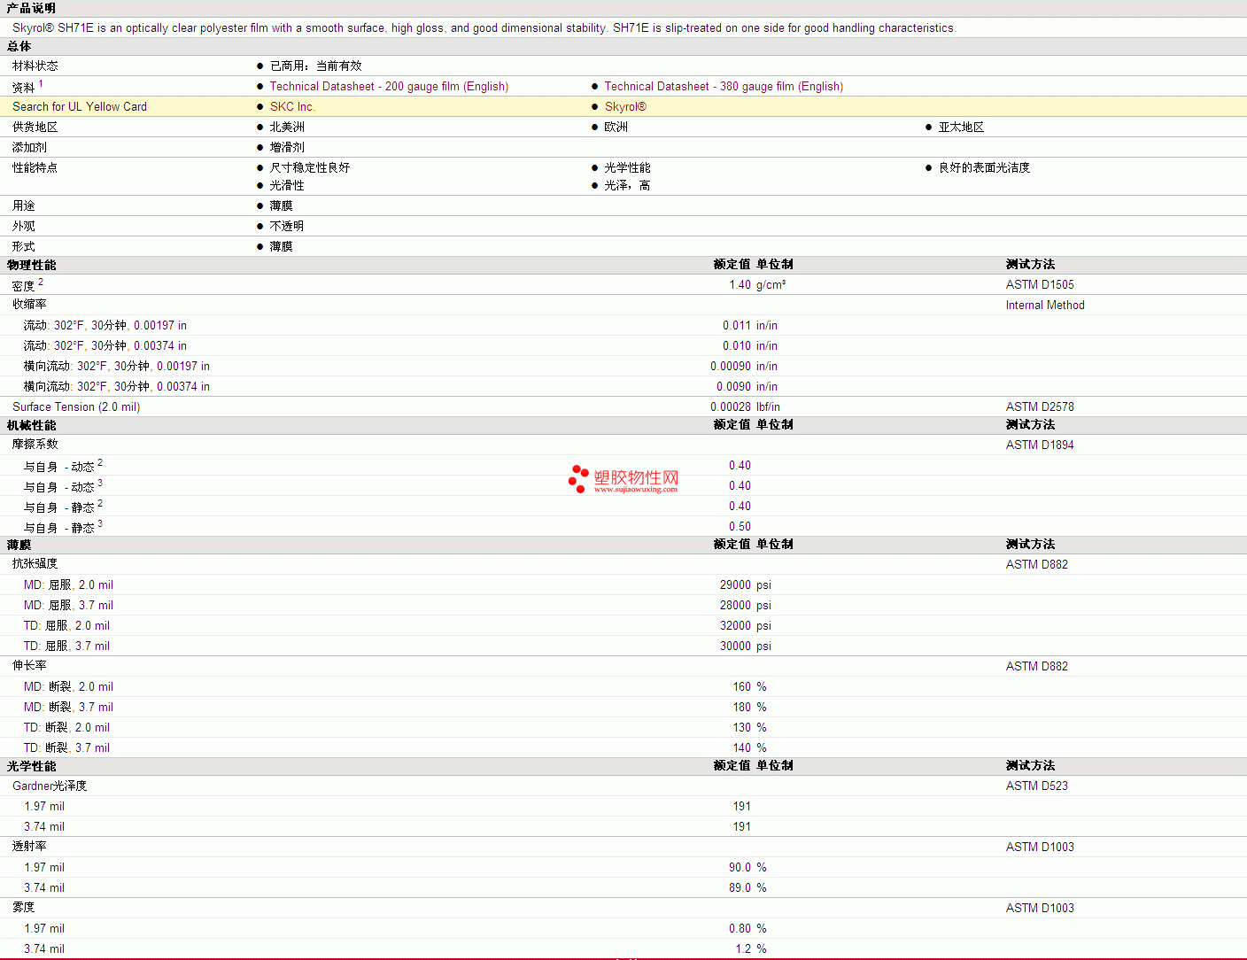Screen dimensions: 1247x960
Task: Click the 物理性能 section header
Action: [x=31, y=265]
